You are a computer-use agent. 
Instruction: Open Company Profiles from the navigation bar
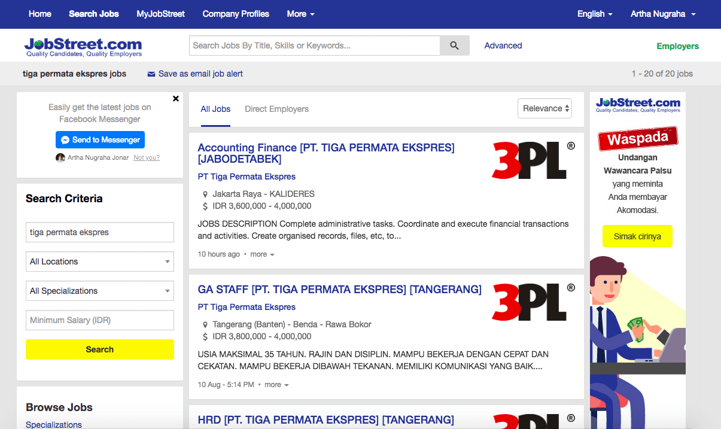[x=235, y=14]
